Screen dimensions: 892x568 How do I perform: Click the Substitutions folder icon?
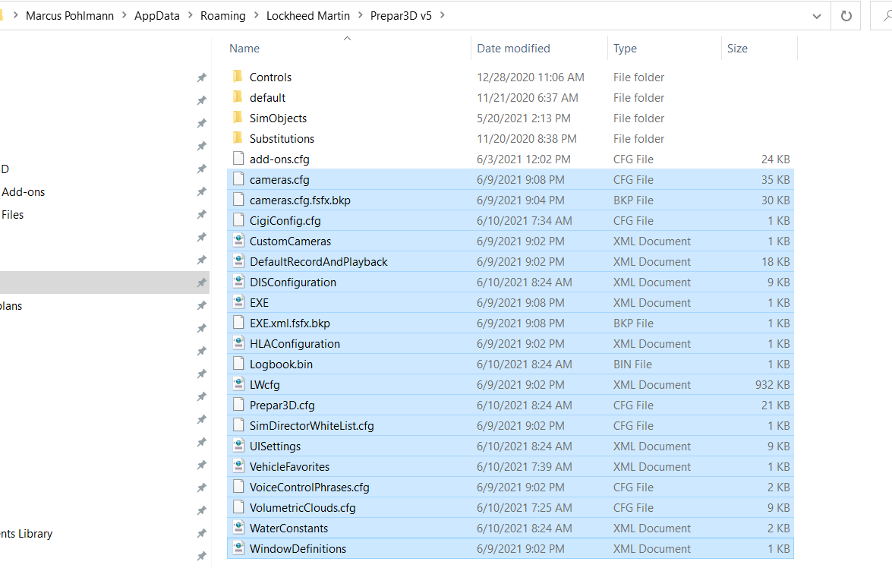click(x=238, y=137)
